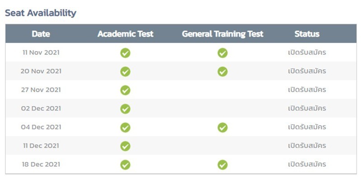Click the Status column header
The height and width of the screenshot is (179, 361).
point(307,34)
